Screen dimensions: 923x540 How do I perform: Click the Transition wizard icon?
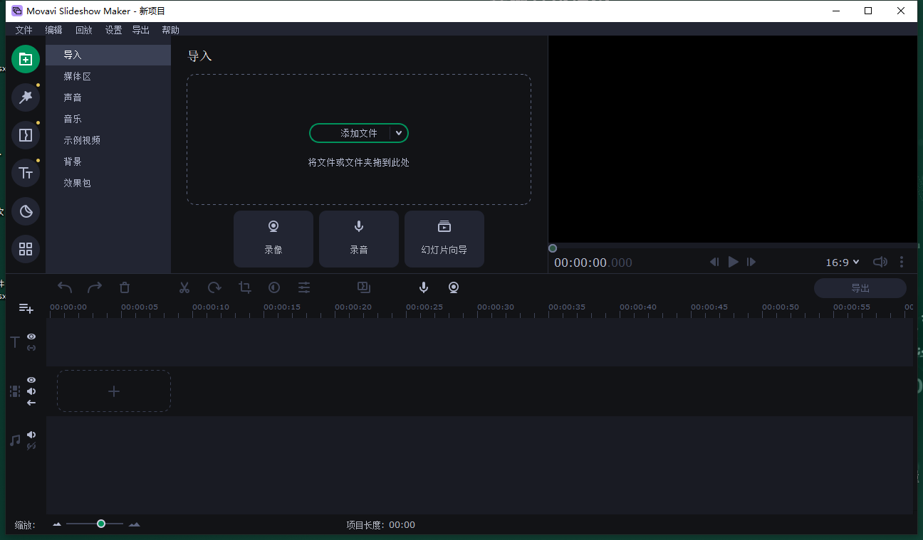click(364, 287)
